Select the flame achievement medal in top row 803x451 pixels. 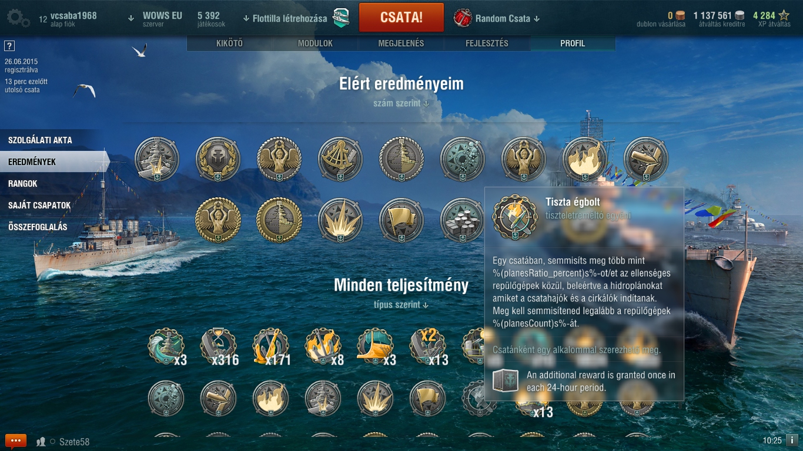585,159
